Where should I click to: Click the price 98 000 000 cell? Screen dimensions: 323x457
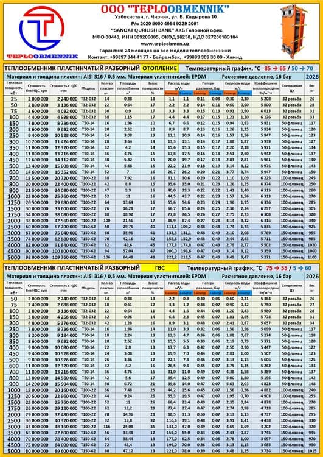click(36, 257)
